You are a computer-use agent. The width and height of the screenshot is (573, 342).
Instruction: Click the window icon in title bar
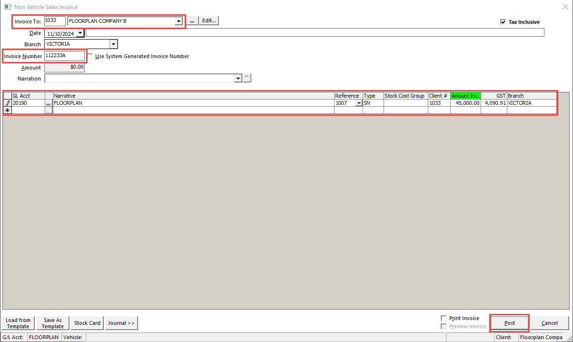[x=8, y=7]
